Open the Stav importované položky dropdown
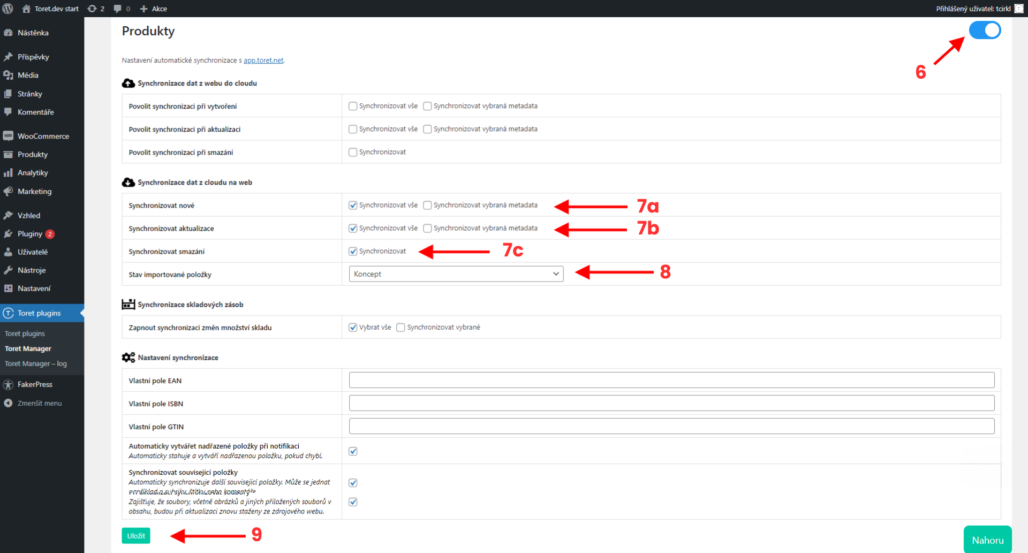Viewport: 1028px width, 553px height. [x=456, y=274]
